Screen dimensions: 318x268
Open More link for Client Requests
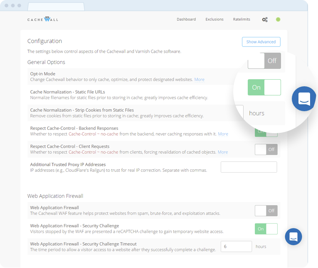click(x=223, y=152)
